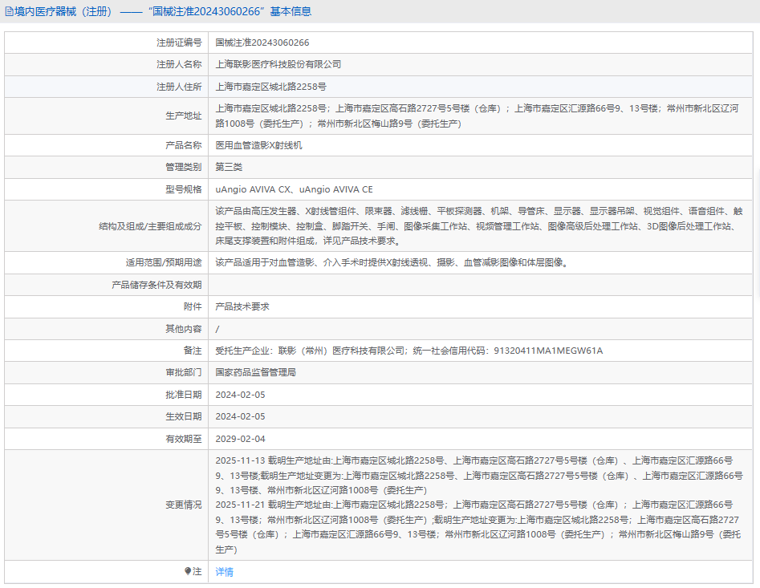Click model value uAngio AVIVA CX、uAngio AVIVA CE

(295, 189)
